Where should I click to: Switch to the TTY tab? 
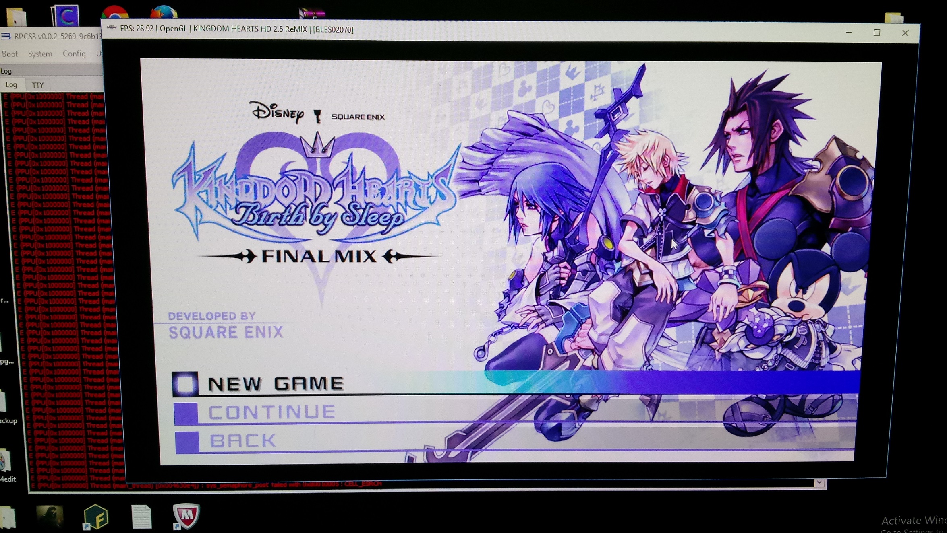[x=37, y=85]
